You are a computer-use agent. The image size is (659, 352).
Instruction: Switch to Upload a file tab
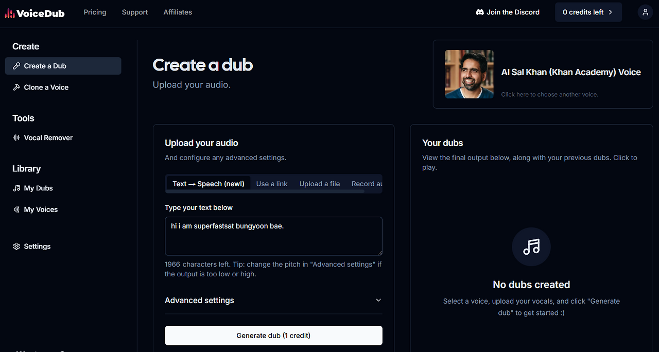320,184
